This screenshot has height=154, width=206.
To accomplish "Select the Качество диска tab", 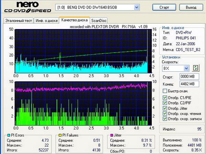I will 75,20.
